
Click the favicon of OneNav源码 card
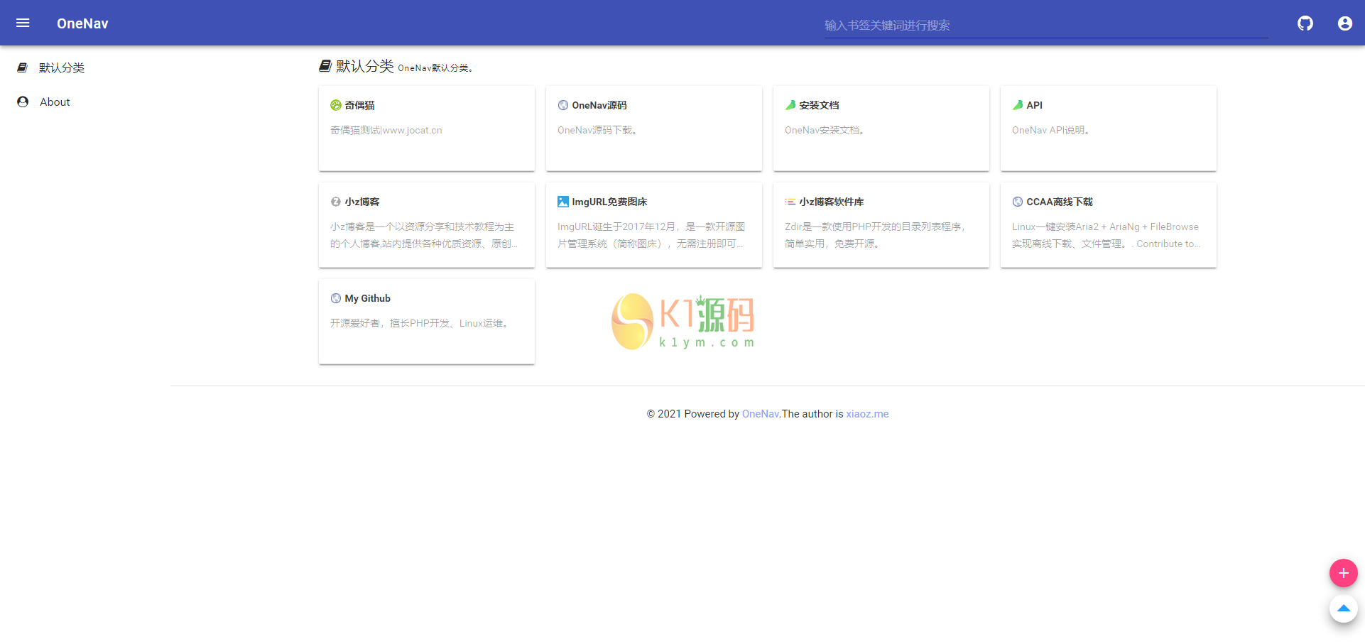point(563,105)
